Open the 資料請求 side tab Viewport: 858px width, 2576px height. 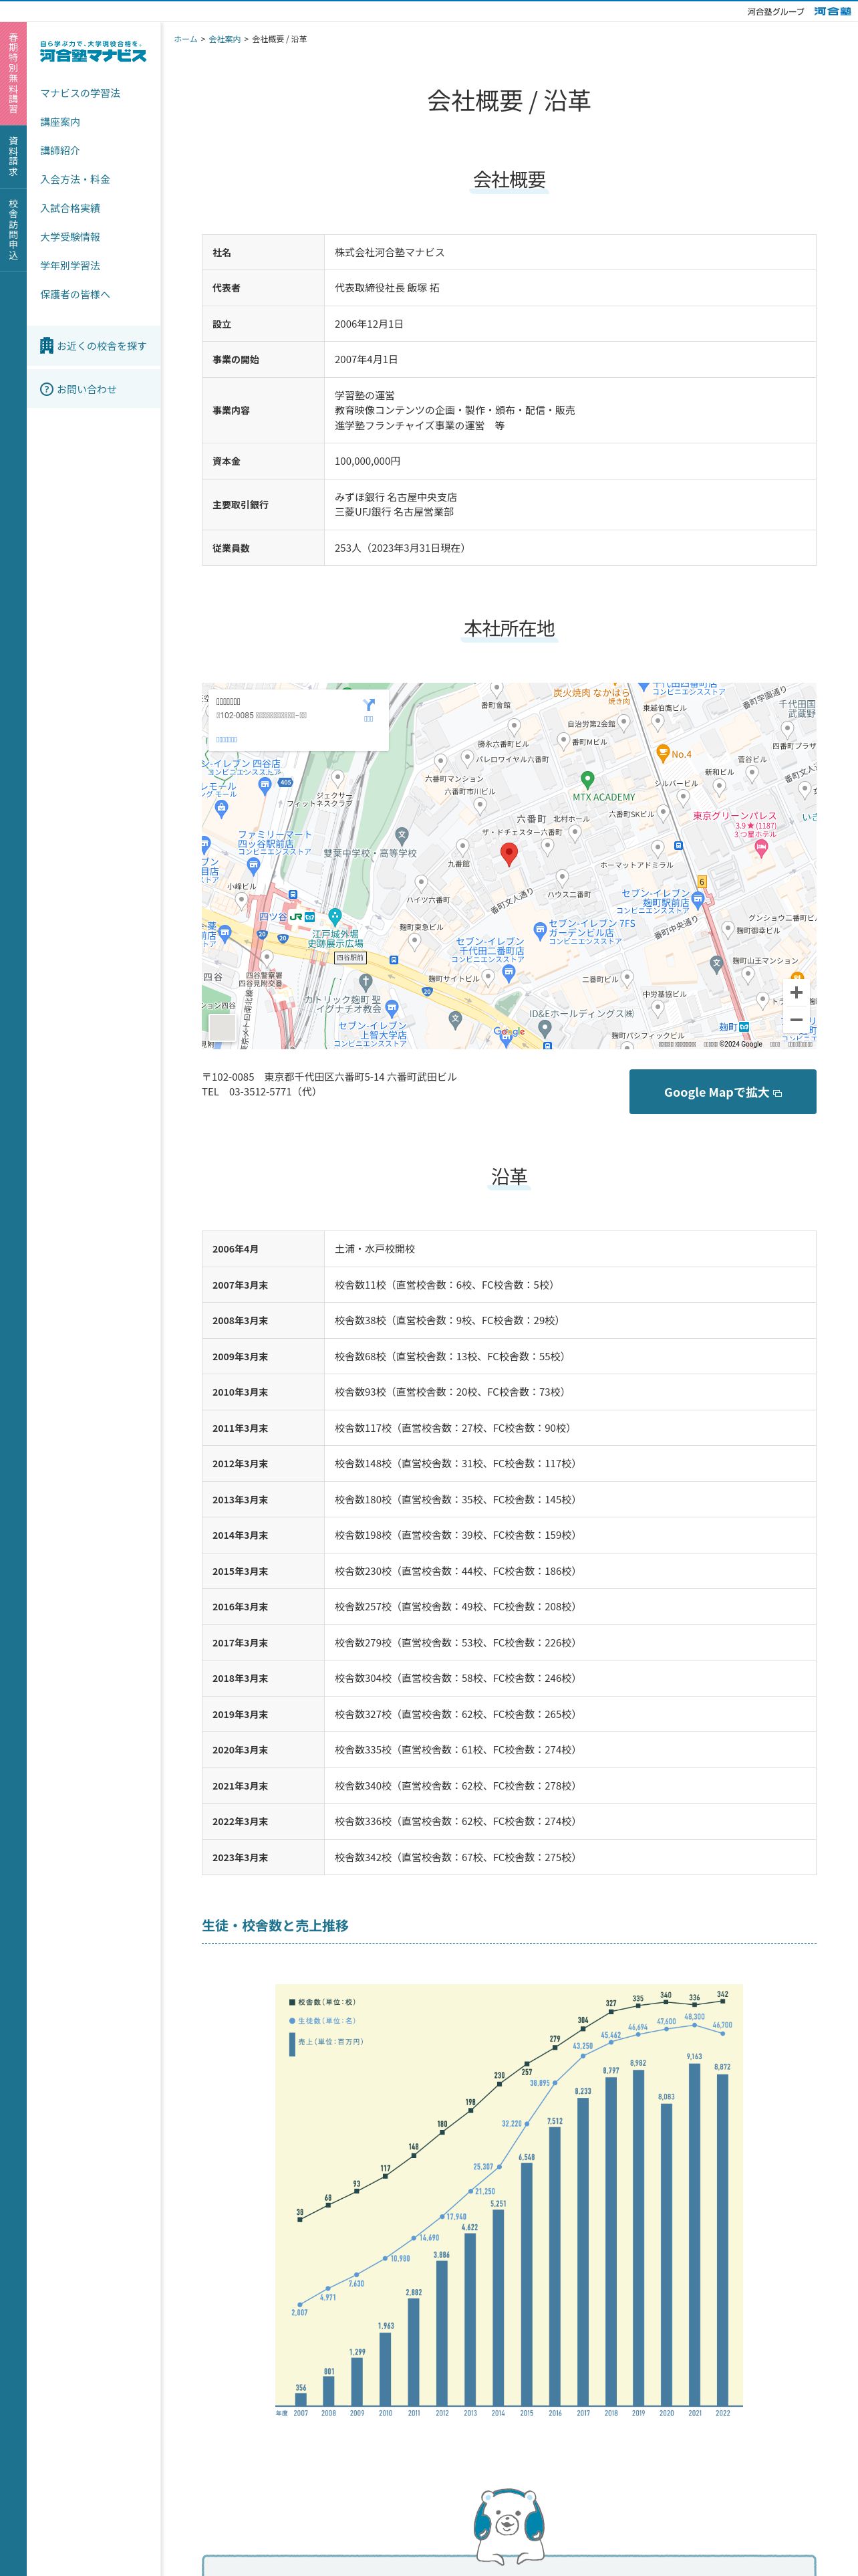pos(13,157)
